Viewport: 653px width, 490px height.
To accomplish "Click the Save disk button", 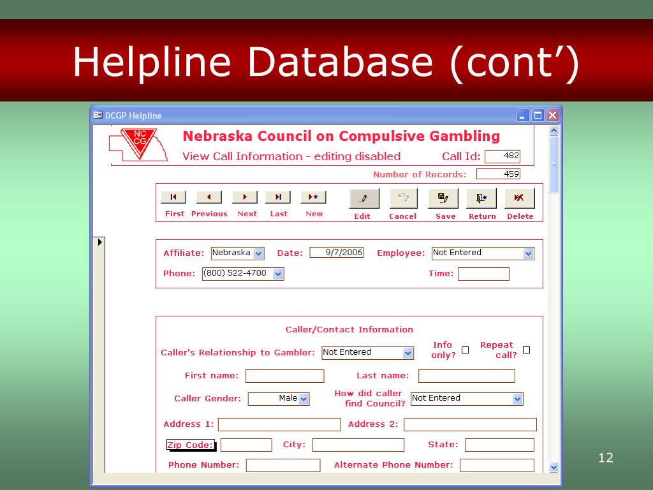I will tap(443, 198).
